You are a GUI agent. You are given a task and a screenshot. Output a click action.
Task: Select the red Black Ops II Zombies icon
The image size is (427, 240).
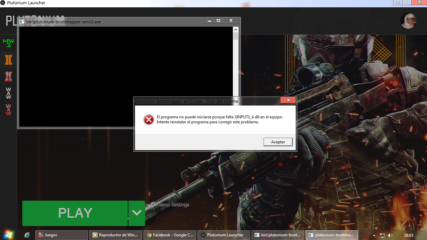8,77
